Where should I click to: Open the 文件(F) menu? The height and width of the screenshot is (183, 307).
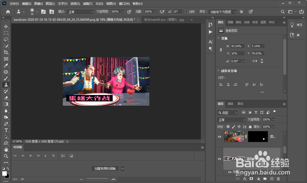coord(14,4)
